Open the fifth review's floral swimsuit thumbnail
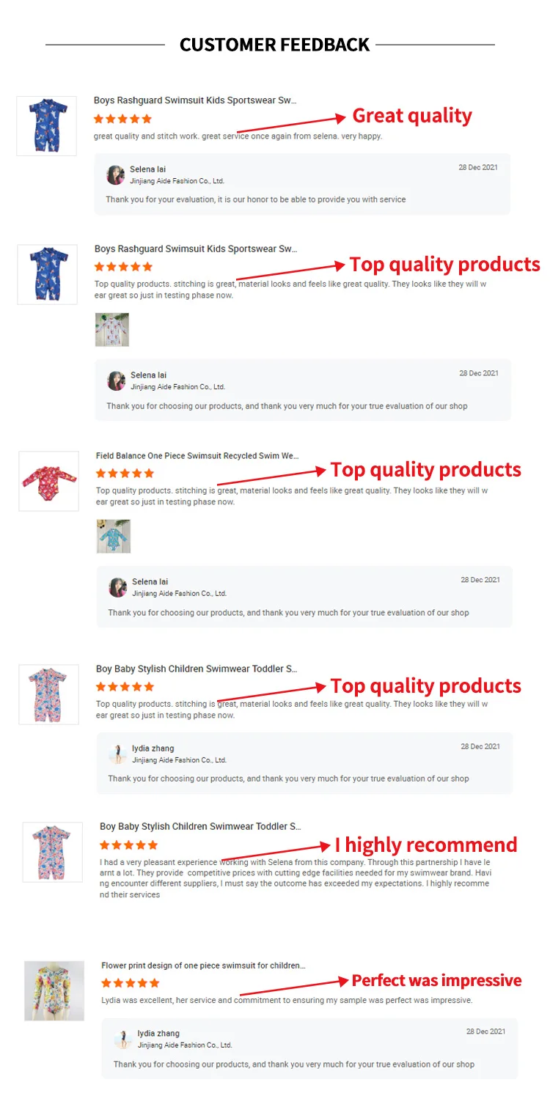 pyautogui.click(x=53, y=852)
